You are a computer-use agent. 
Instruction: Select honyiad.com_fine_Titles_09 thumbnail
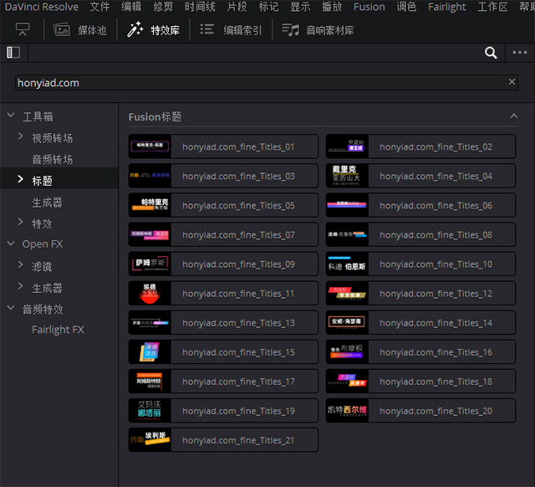pos(150,264)
